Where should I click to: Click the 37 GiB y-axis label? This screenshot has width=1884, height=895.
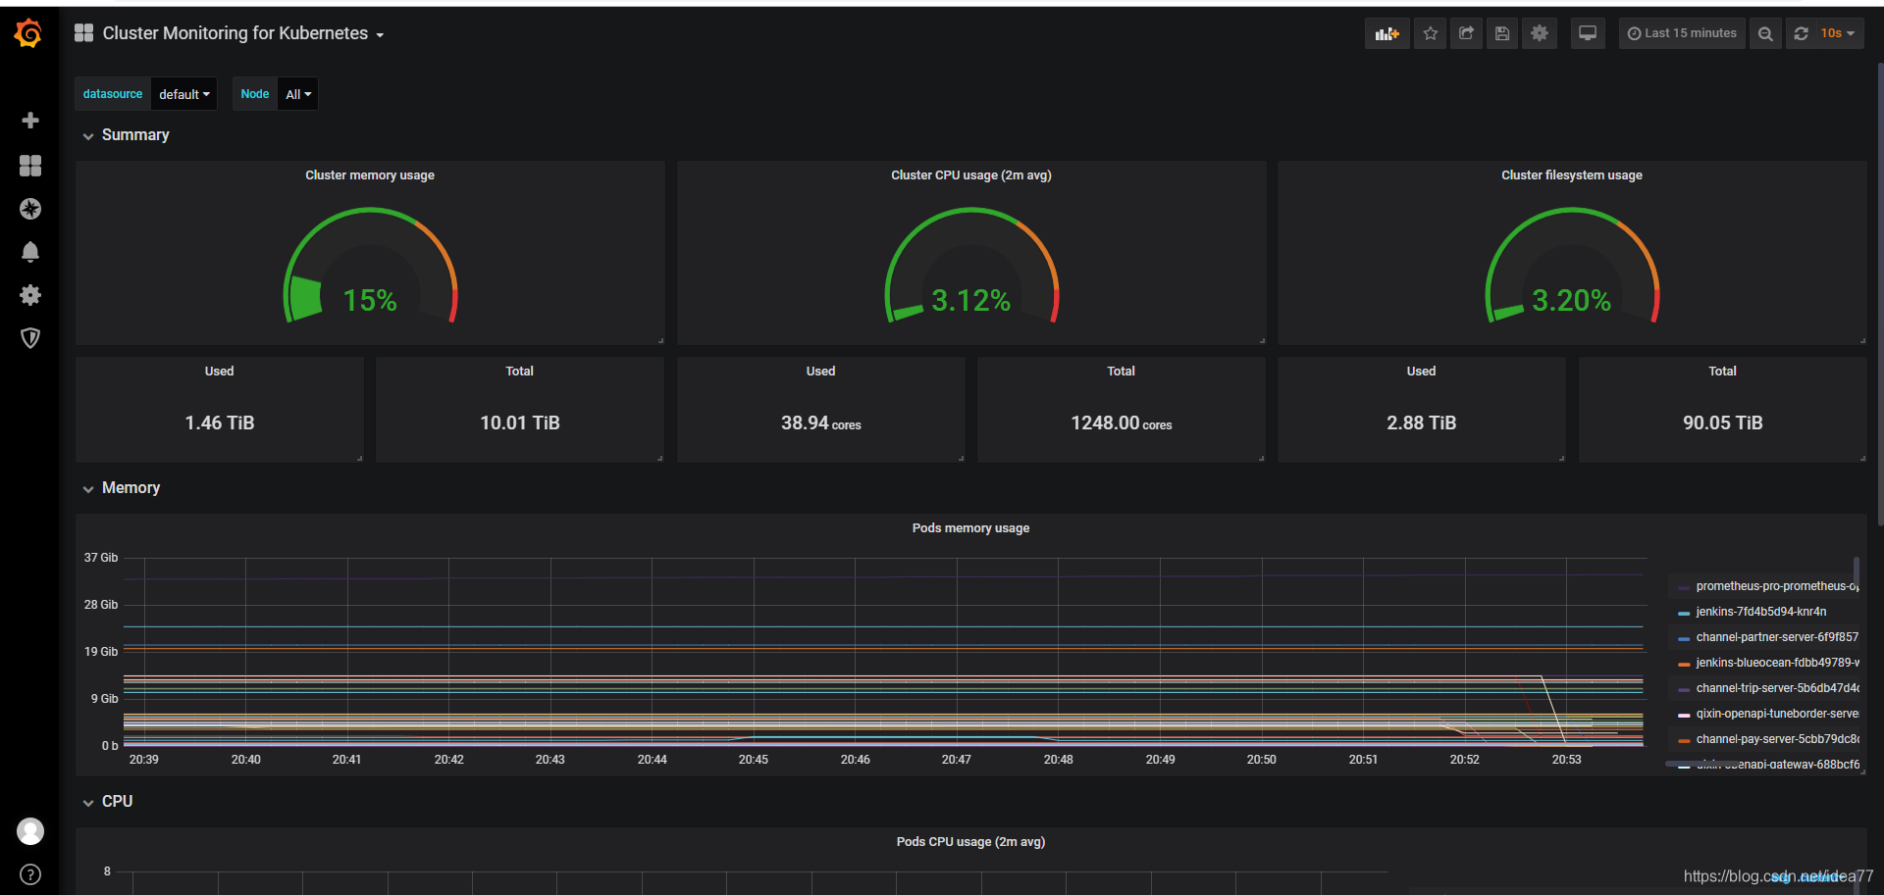pyautogui.click(x=101, y=558)
